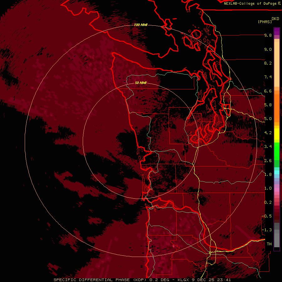Click the 1.8 value on color scale
282x282 pixels.
[x=268, y=175]
